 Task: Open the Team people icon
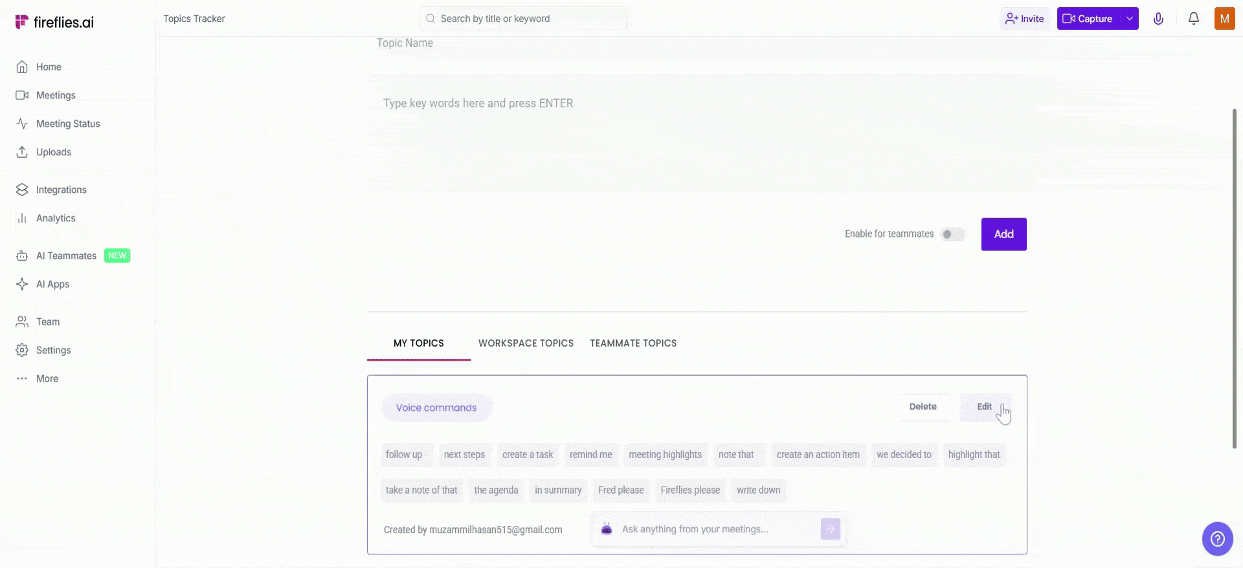22,322
